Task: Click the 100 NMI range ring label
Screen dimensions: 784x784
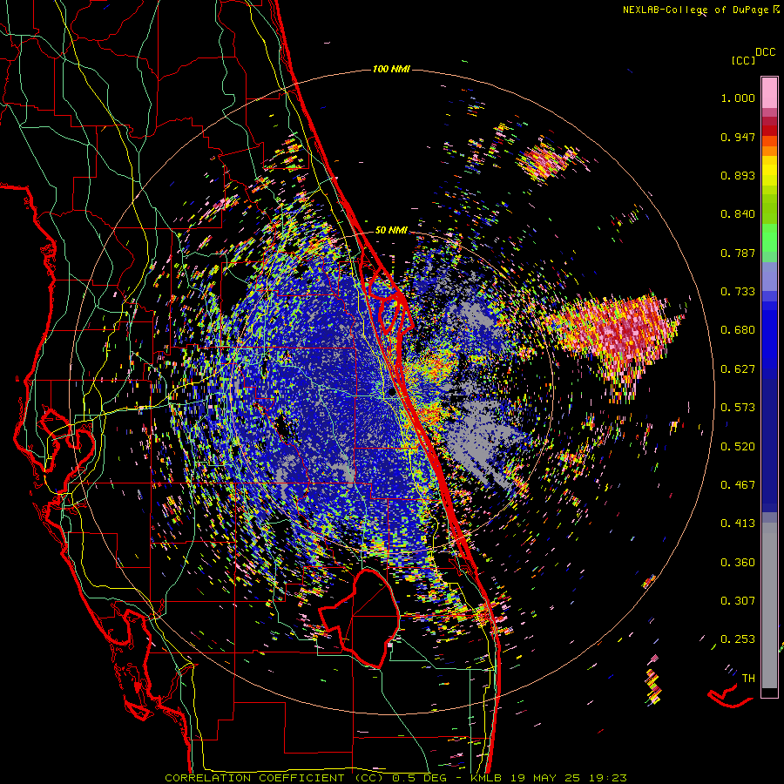Action: (x=391, y=69)
